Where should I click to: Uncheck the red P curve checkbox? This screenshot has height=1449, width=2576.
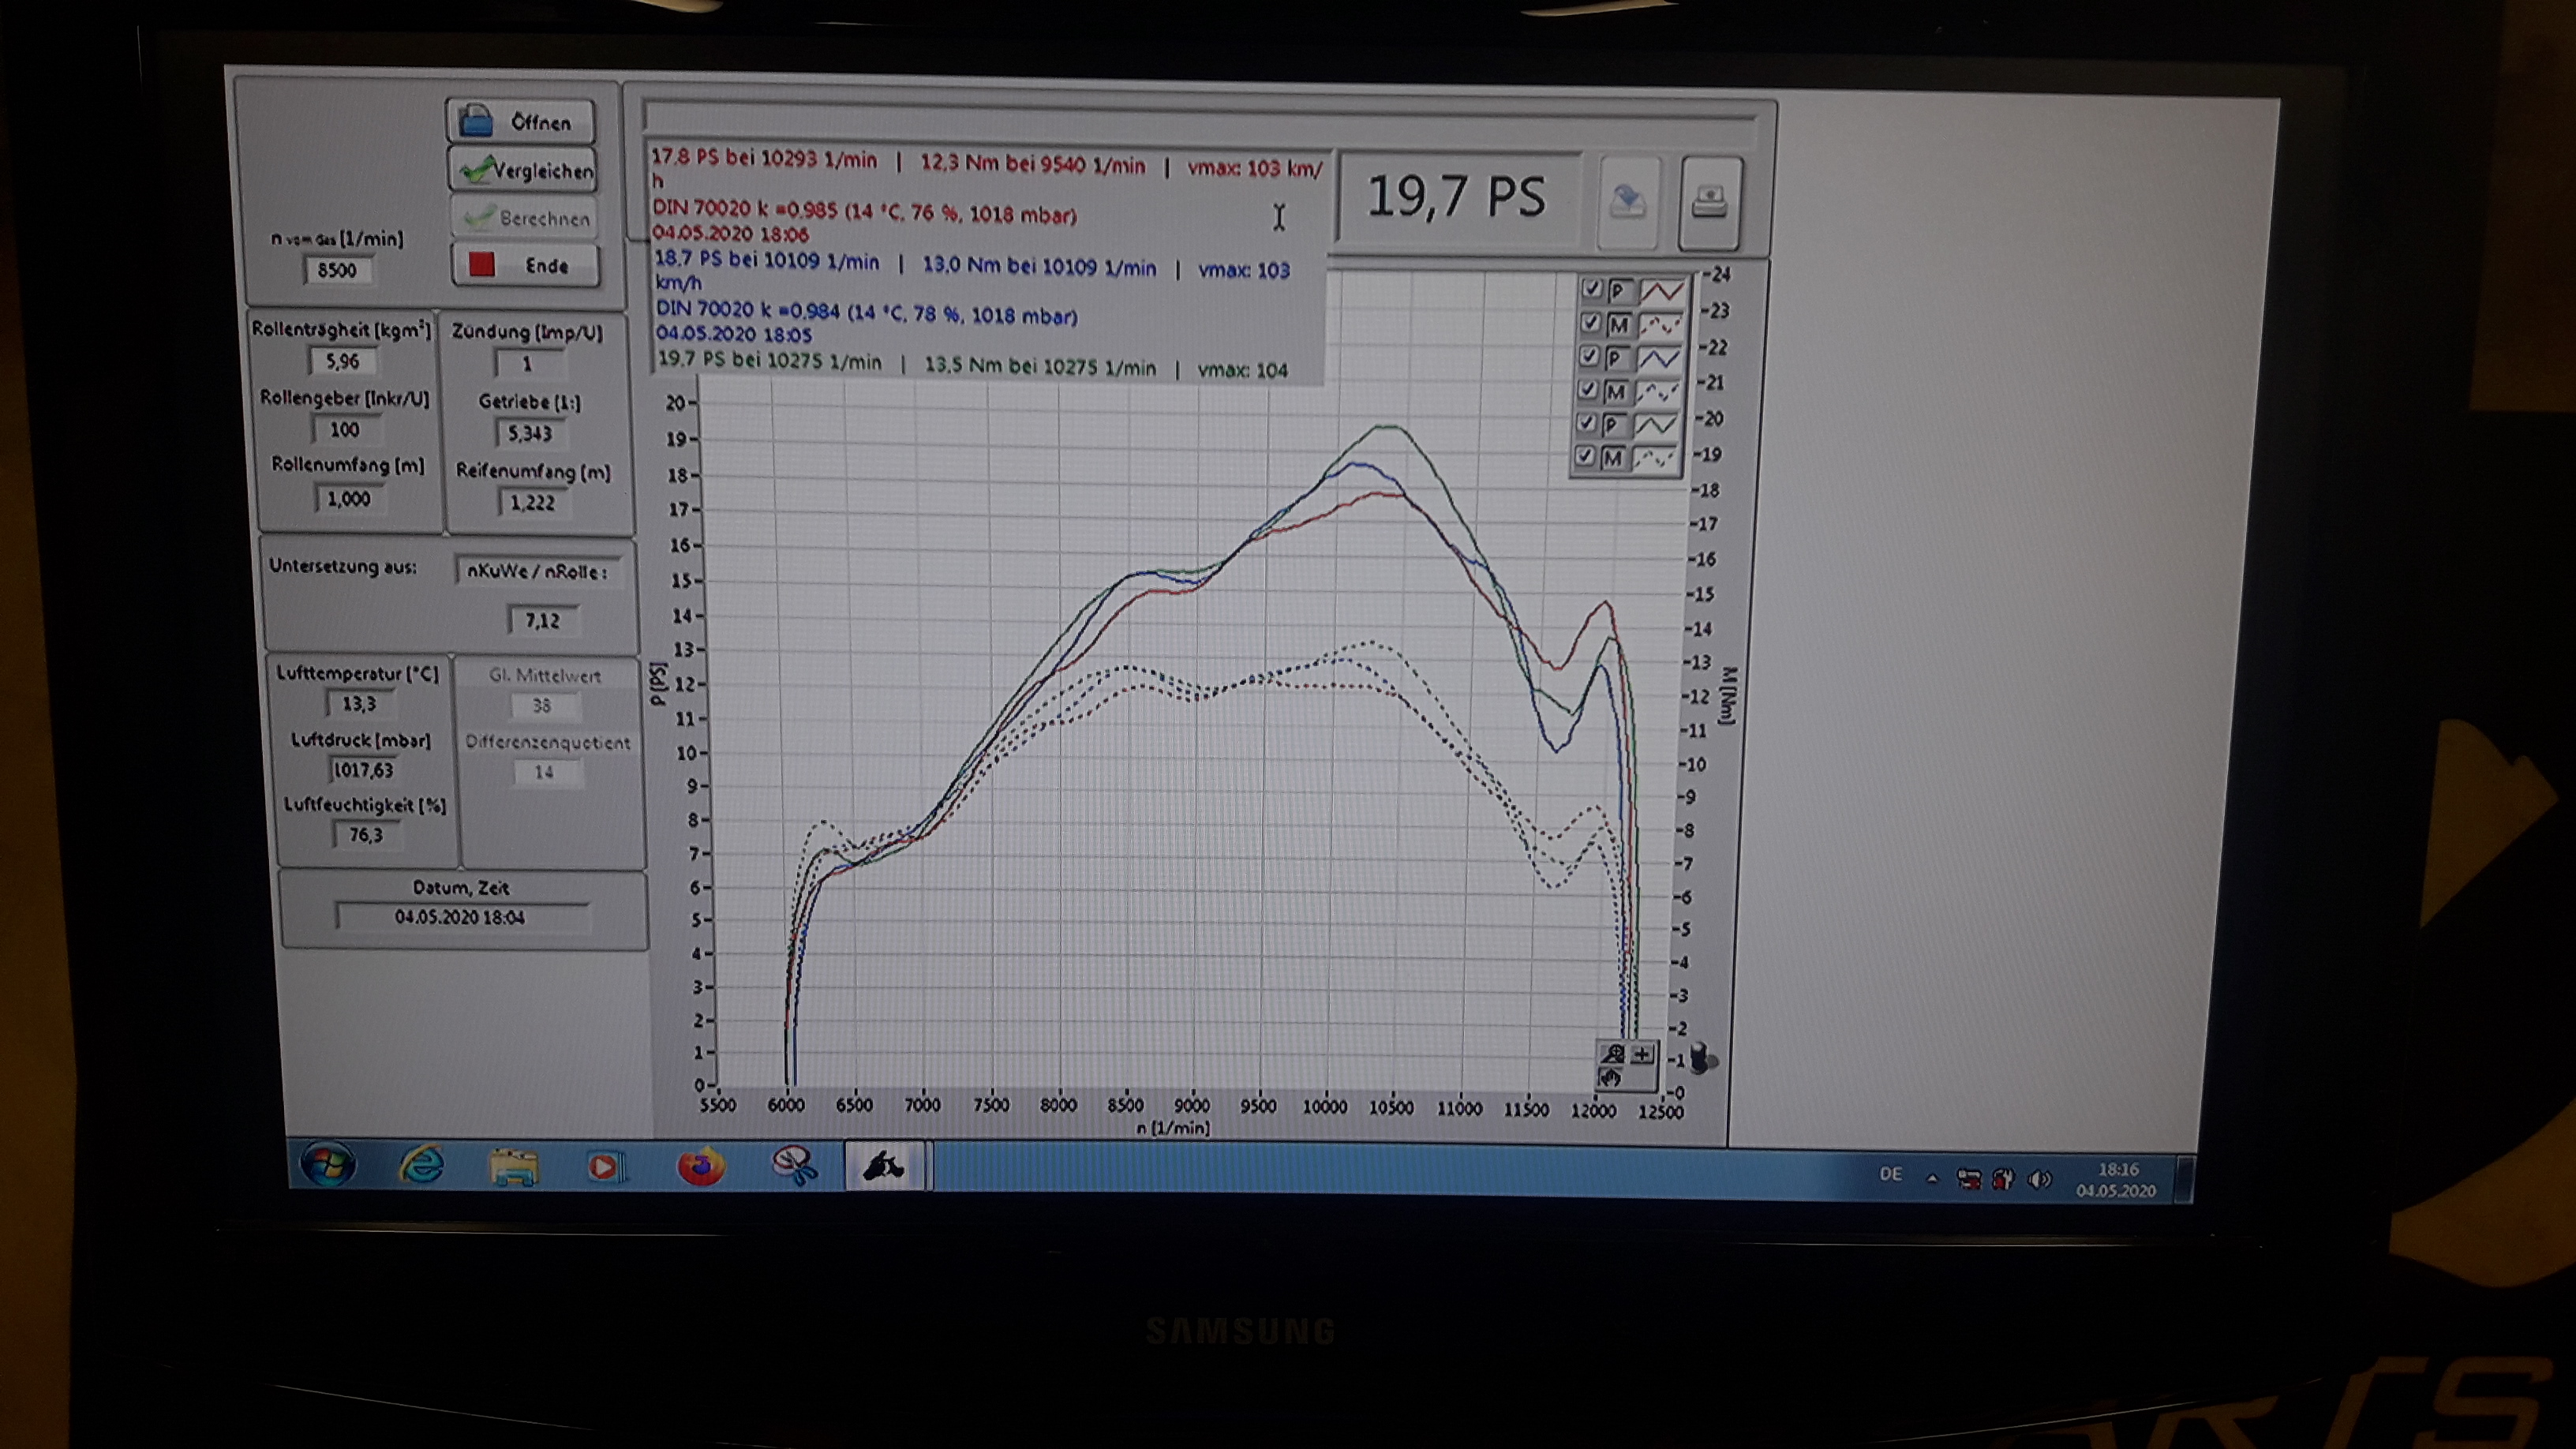click(1592, 290)
